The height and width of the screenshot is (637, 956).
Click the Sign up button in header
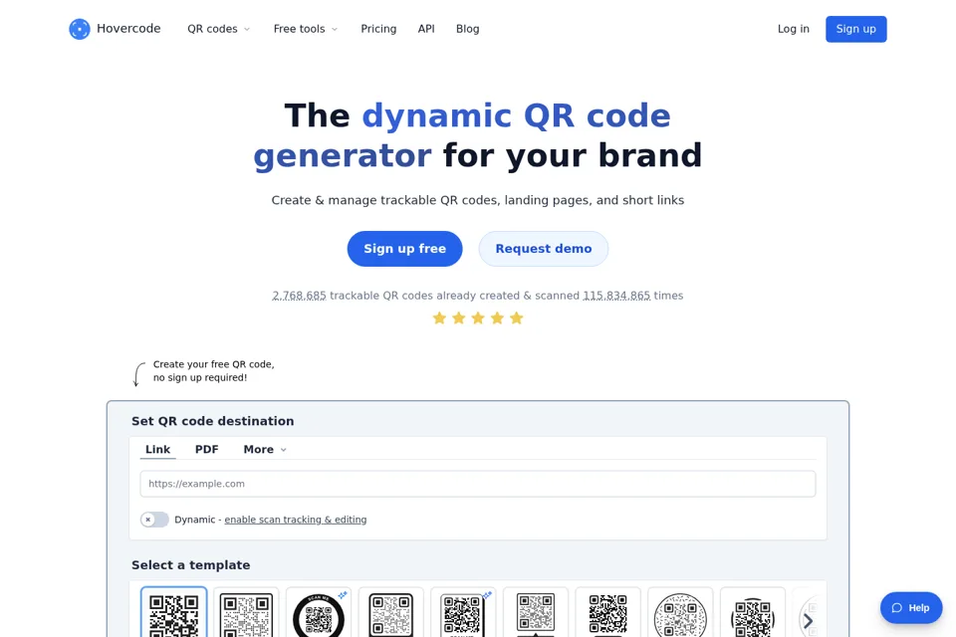[856, 29]
